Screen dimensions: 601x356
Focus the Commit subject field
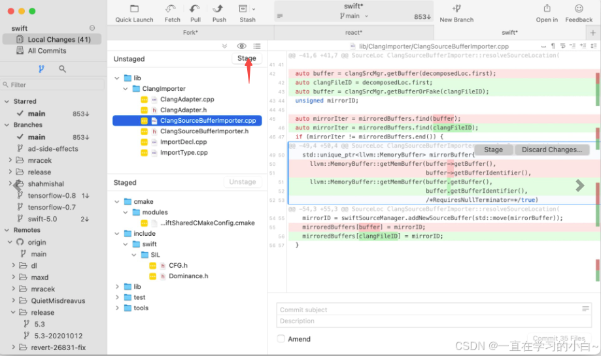[434, 310]
